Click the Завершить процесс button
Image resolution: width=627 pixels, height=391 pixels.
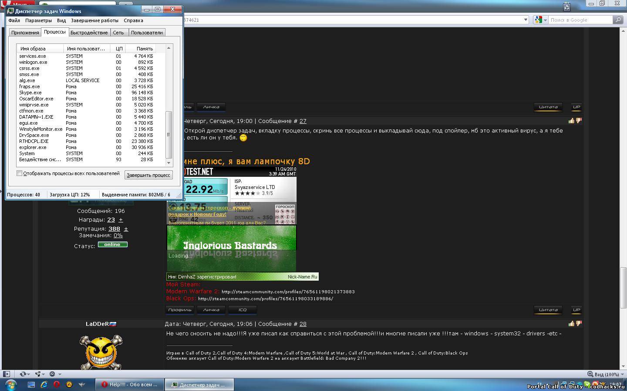point(148,175)
